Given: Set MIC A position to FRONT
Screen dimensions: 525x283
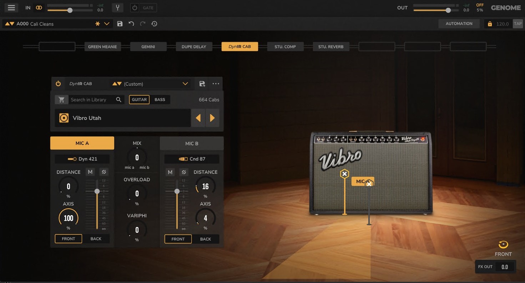Looking at the screenshot, I should pos(68,239).
